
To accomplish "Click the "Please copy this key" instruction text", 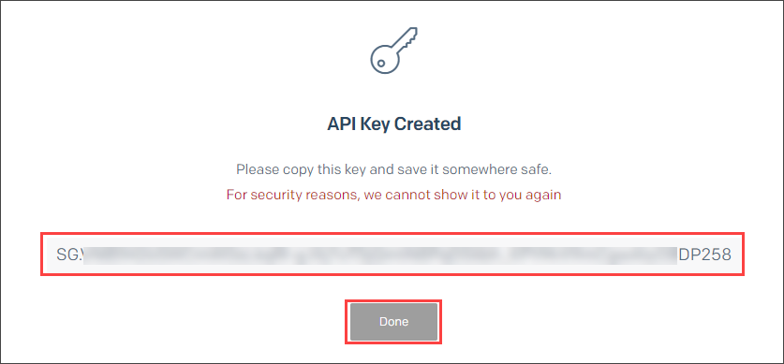I will 393,169.
